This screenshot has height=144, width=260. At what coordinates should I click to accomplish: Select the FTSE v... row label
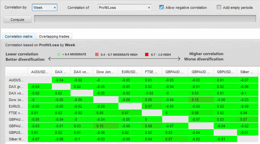click(16, 113)
